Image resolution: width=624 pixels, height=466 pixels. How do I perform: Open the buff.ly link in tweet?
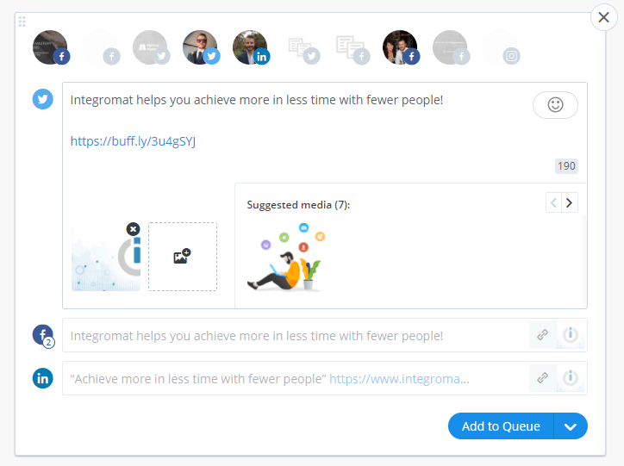tap(133, 141)
